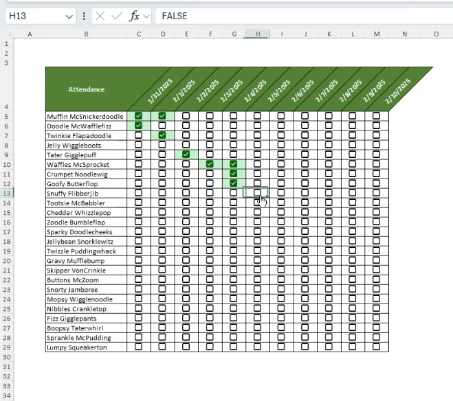Select the Skipper VonCrinkle name cell
This screenshot has height=401, width=453.
tap(86, 270)
